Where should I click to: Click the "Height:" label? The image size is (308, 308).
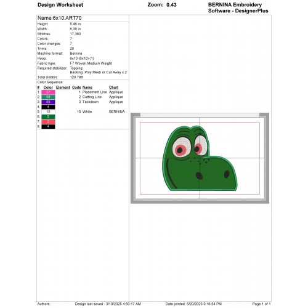43,24
